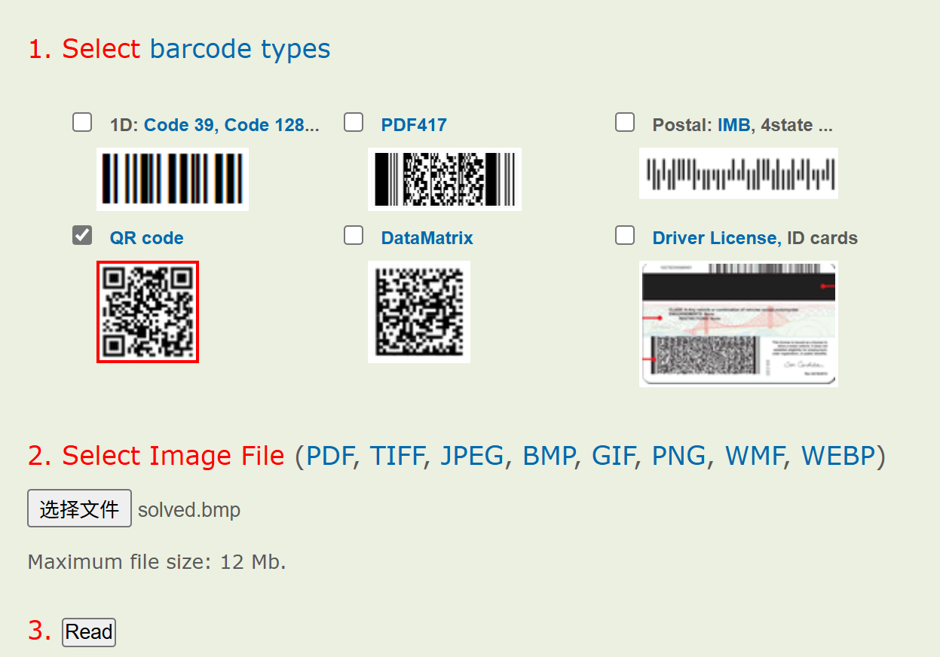Open the PNG format link
940x657 pixels.
[x=679, y=456]
